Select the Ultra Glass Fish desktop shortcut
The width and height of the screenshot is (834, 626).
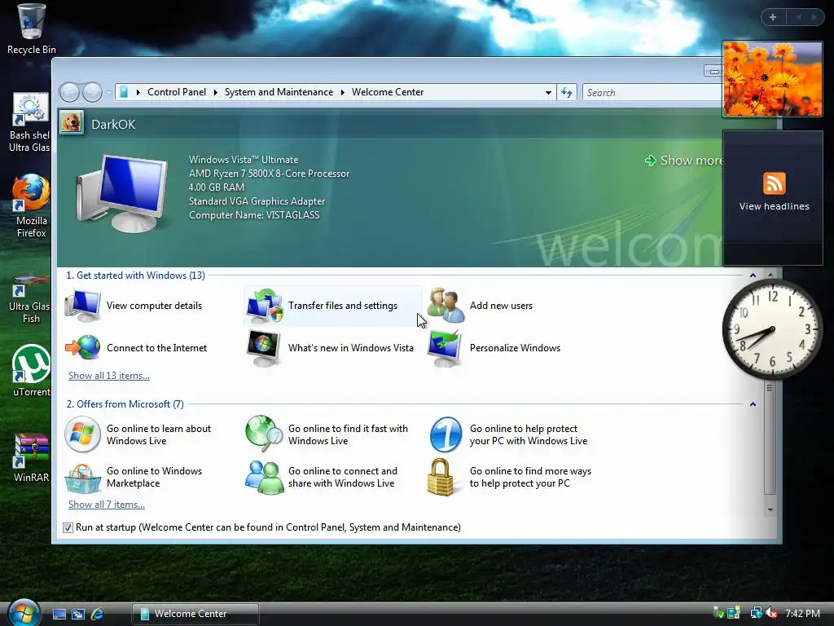click(x=30, y=298)
